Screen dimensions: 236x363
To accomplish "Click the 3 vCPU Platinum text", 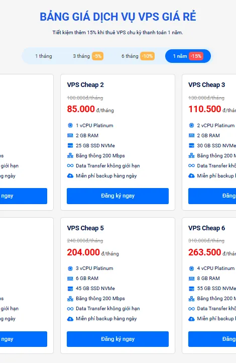I will [x=94, y=268].
